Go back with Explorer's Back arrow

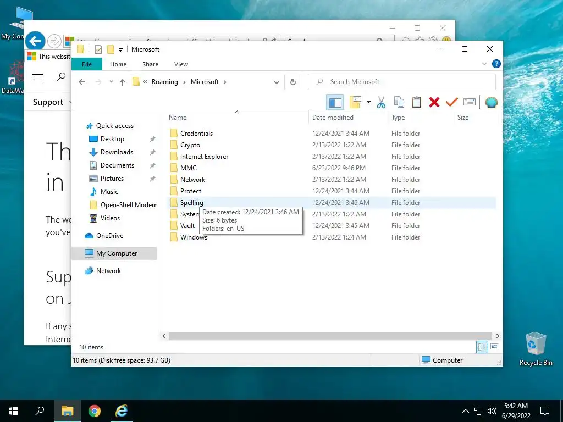(x=82, y=82)
